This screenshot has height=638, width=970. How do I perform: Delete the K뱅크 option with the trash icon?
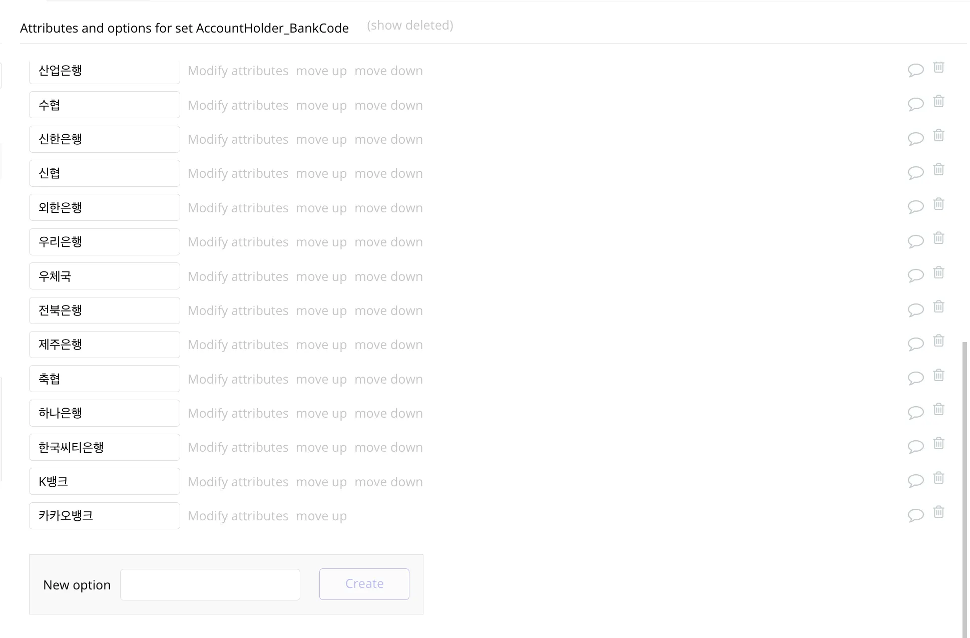pyautogui.click(x=938, y=478)
